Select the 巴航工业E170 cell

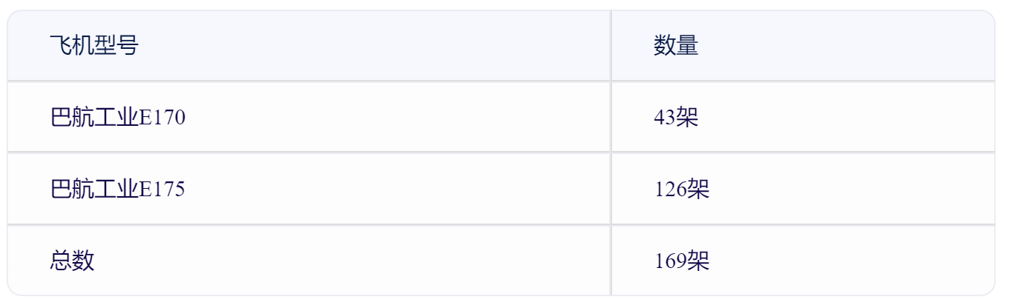click(309, 116)
